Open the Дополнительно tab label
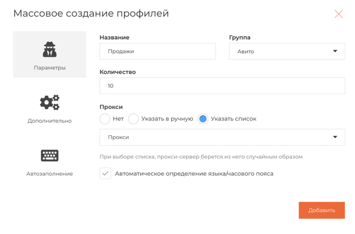Screen dimensions: 355x234 pos(50,121)
